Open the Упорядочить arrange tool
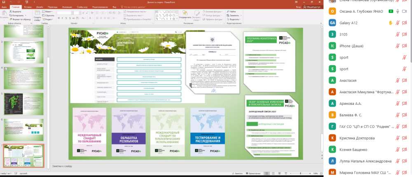Viewport: 412px width, 177px height. [x=185, y=15]
